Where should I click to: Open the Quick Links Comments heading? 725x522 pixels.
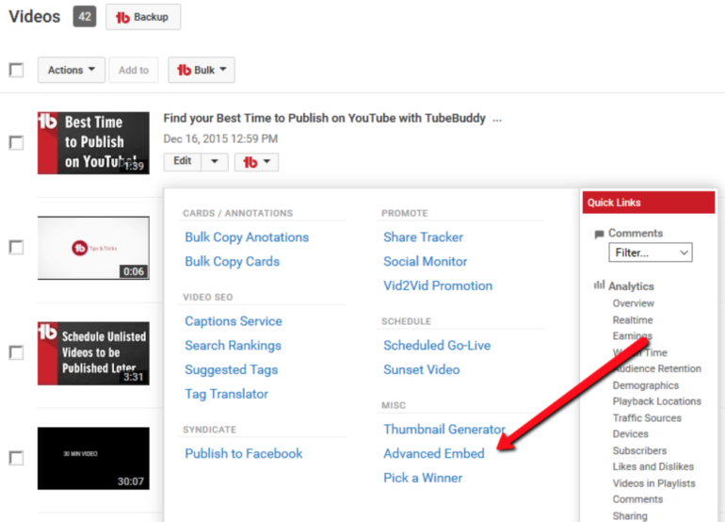636,234
